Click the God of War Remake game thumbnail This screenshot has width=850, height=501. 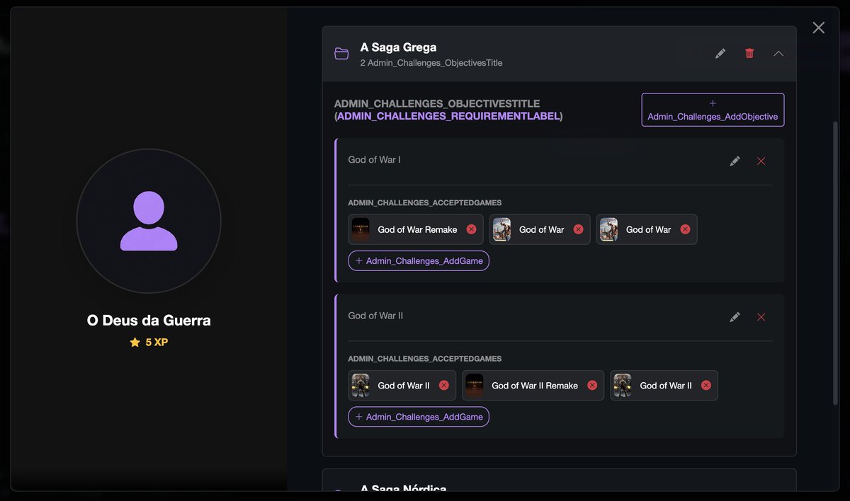click(361, 229)
